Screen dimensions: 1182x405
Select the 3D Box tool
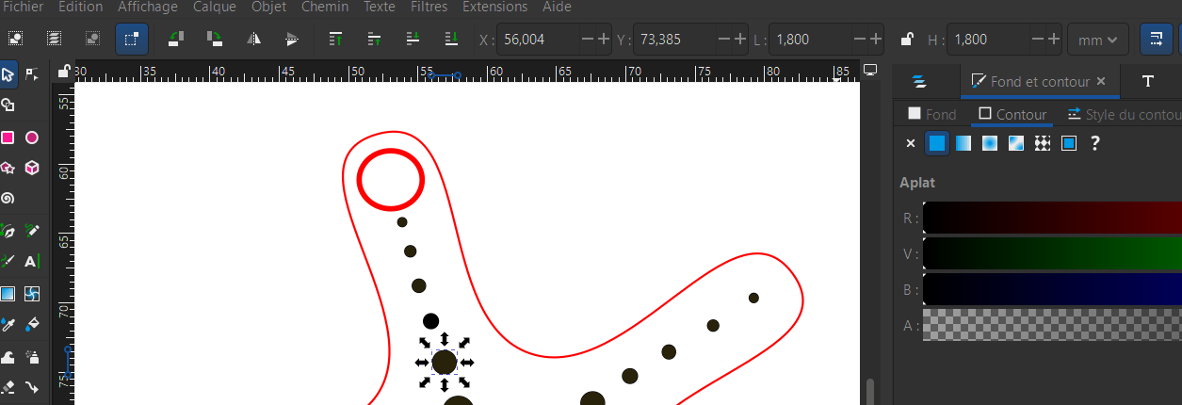[31, 168]
